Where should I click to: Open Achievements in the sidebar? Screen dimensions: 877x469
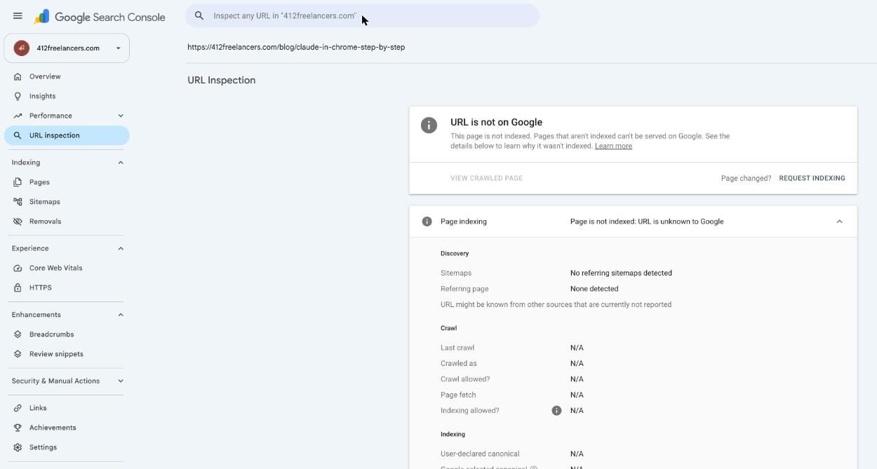click(x=67, y=428)
